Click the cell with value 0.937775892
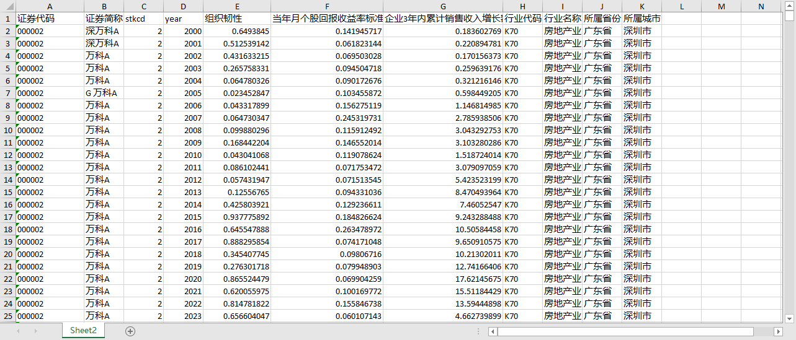 point(237,217)
